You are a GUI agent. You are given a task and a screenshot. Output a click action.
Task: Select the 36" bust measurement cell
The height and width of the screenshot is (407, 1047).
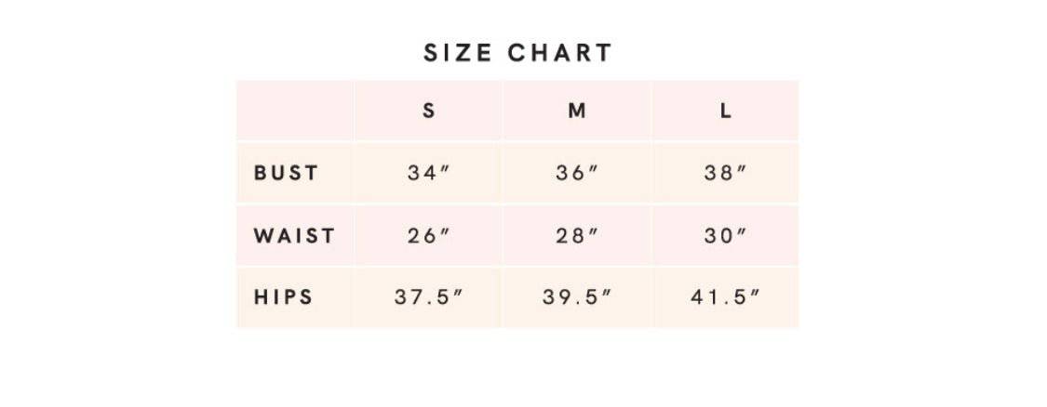click(x=577, y=173)
